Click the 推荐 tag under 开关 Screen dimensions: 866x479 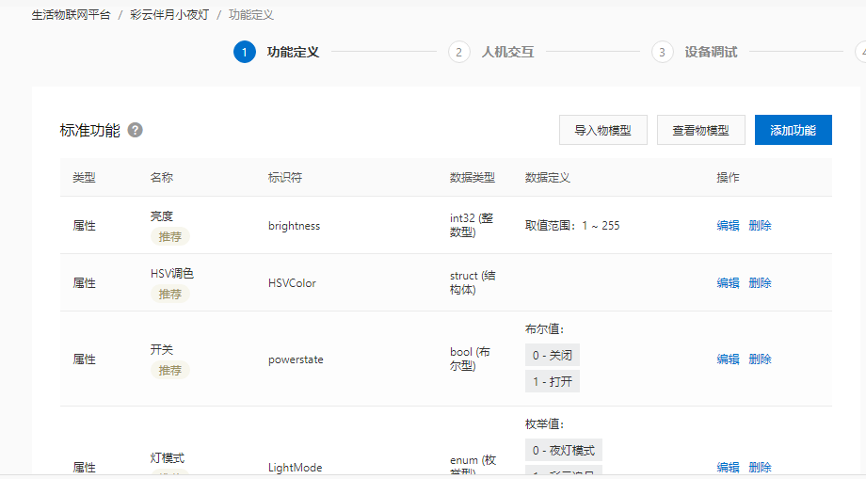tap(170, 370)
